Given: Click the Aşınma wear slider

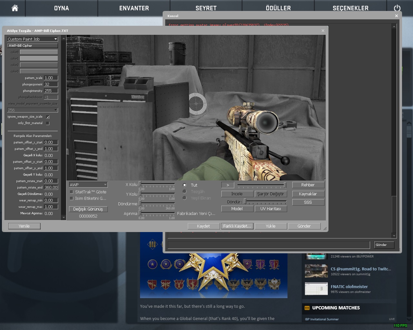Looking at the screenshot, I should click(x=157, y=213).
